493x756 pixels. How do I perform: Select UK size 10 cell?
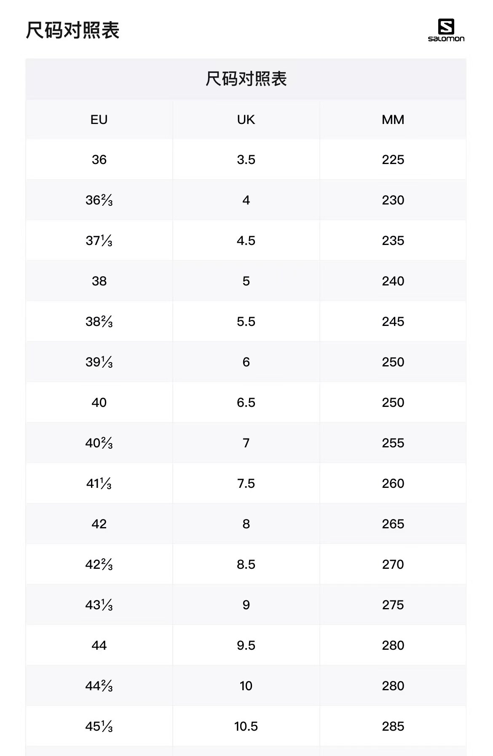[x=246, y=686]
